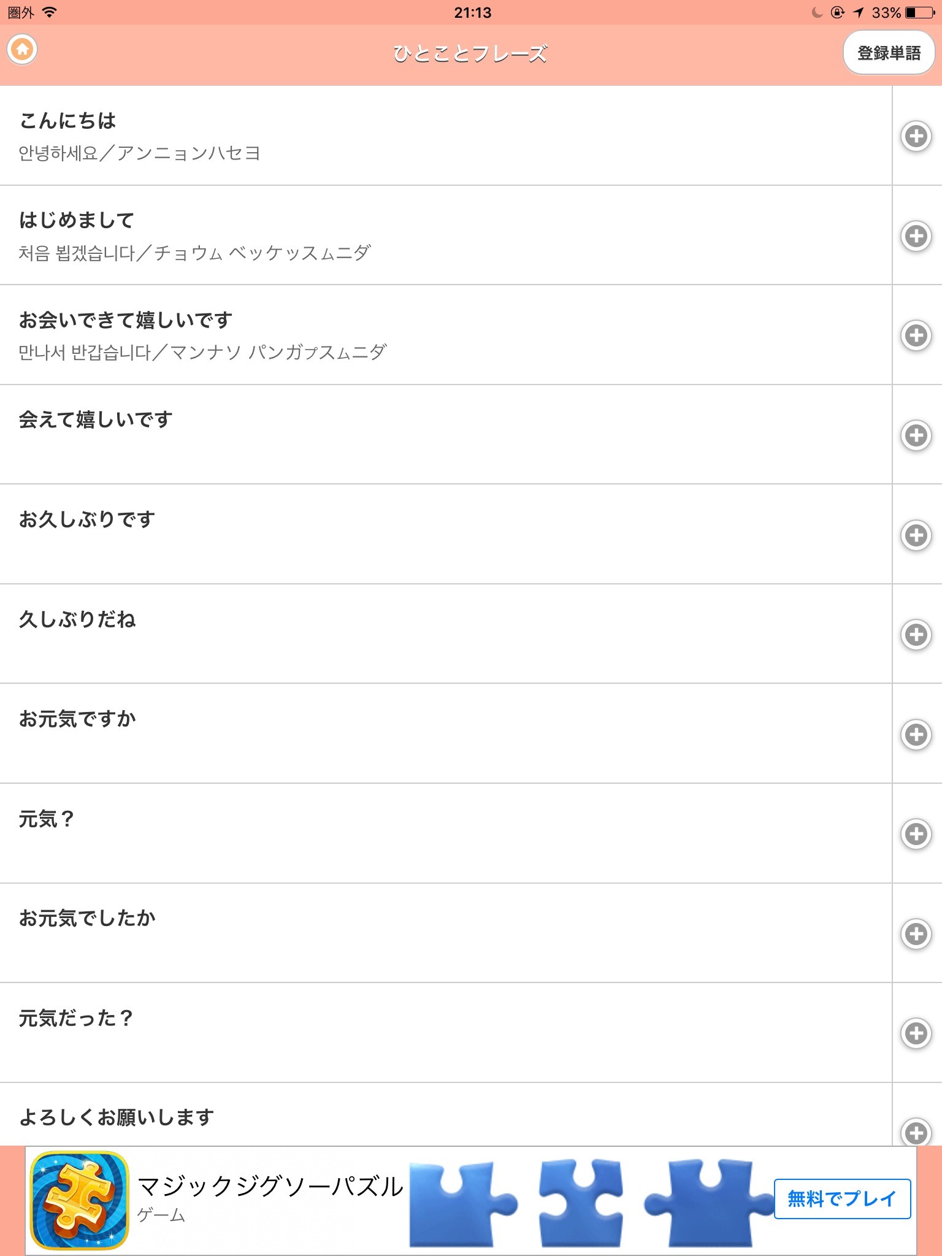
Task: Open the マジックジグソーパズル app icon ad
Action: pyautogui.click(x=79, y=1200)
